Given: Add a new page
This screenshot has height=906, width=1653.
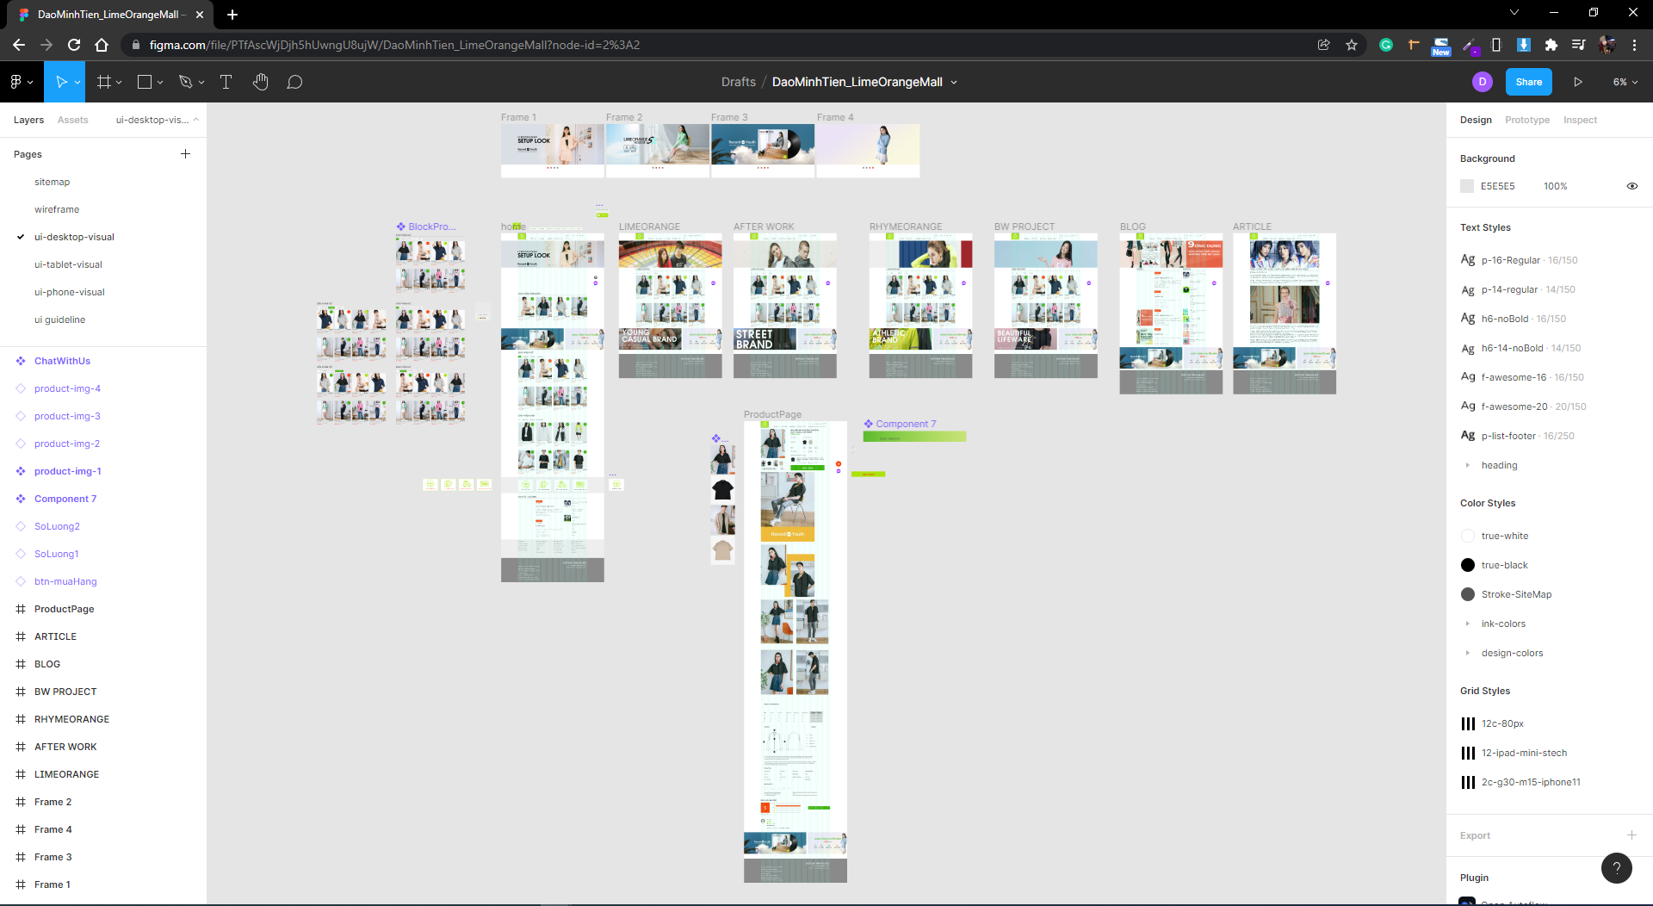Looking at the screenshot, I should (185, 154).
